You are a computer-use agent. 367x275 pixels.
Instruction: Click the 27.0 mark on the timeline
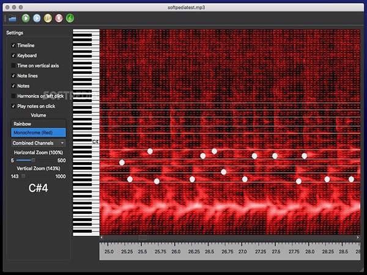(243, 251)
